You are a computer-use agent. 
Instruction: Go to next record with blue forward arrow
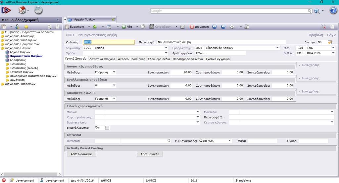pyautogui.click(x=223, y=26)
